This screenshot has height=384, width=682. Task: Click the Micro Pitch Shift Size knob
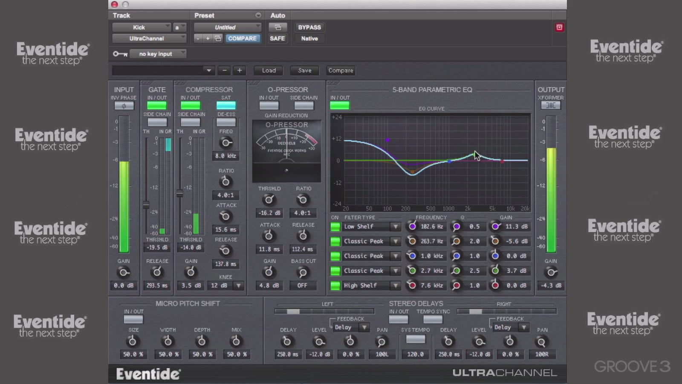(133, 341)
